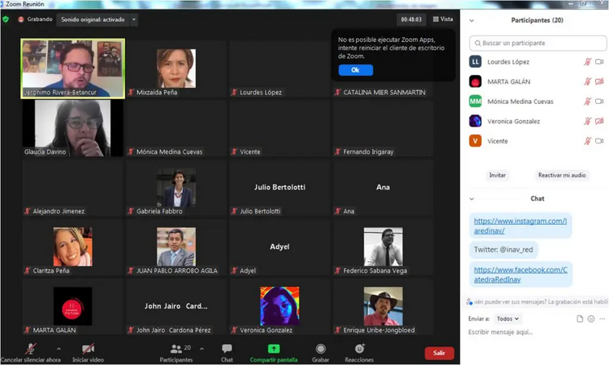Open the Participantes panel button

coord(176,353)
